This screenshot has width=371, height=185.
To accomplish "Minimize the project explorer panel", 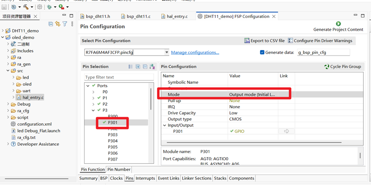I will click(x=64, y=15).
